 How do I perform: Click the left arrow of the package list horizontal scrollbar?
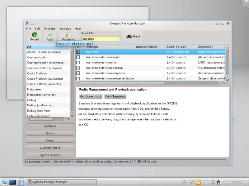[77, 83]
